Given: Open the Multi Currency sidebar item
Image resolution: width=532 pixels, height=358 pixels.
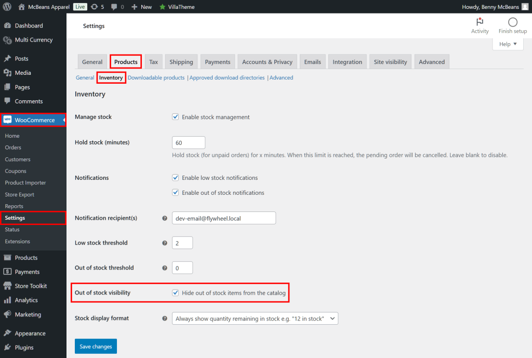Looking at the screenshot, I should point(33,39).
